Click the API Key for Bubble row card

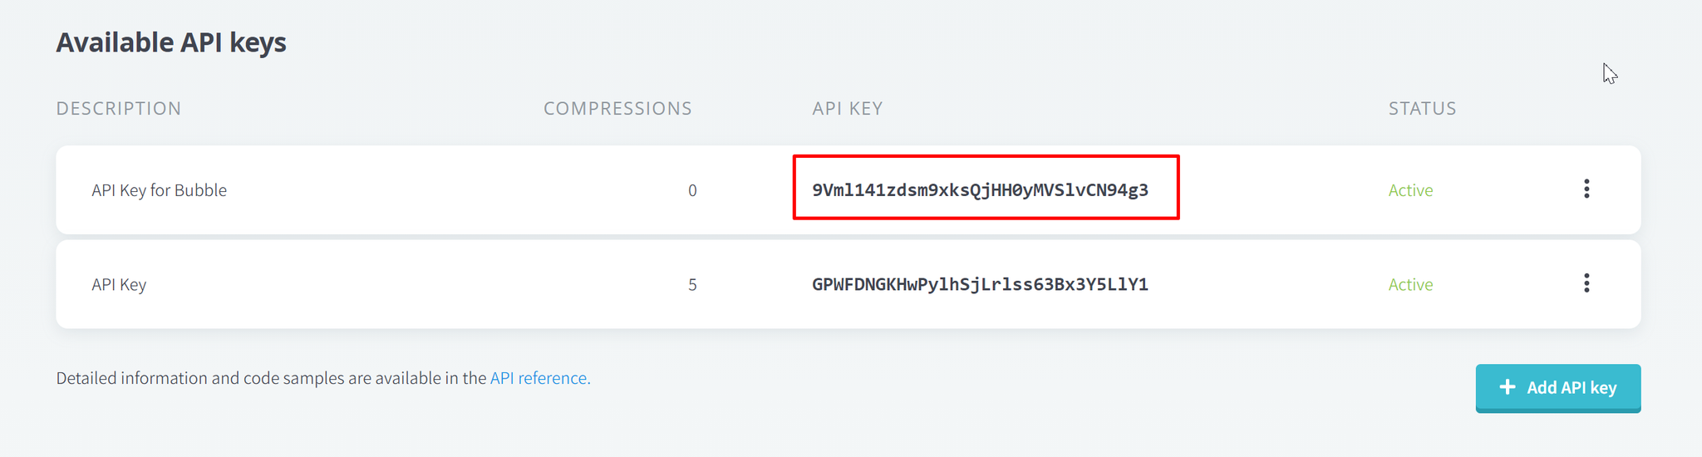(x=848, y=189)
